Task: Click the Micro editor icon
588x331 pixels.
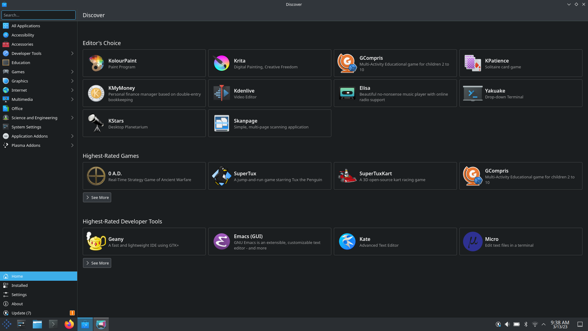Action: point(473,242)
